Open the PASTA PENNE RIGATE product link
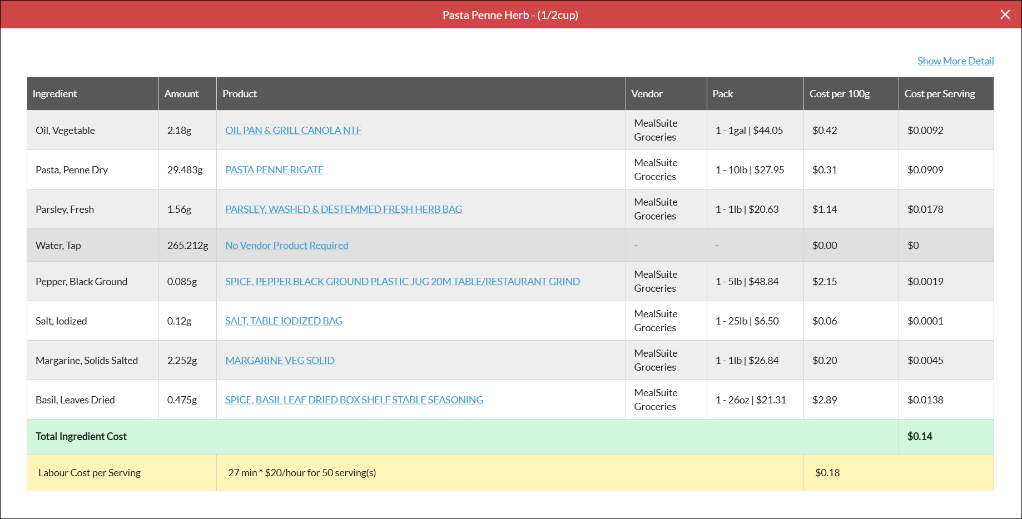The image size is (1022, 519). 274,169
